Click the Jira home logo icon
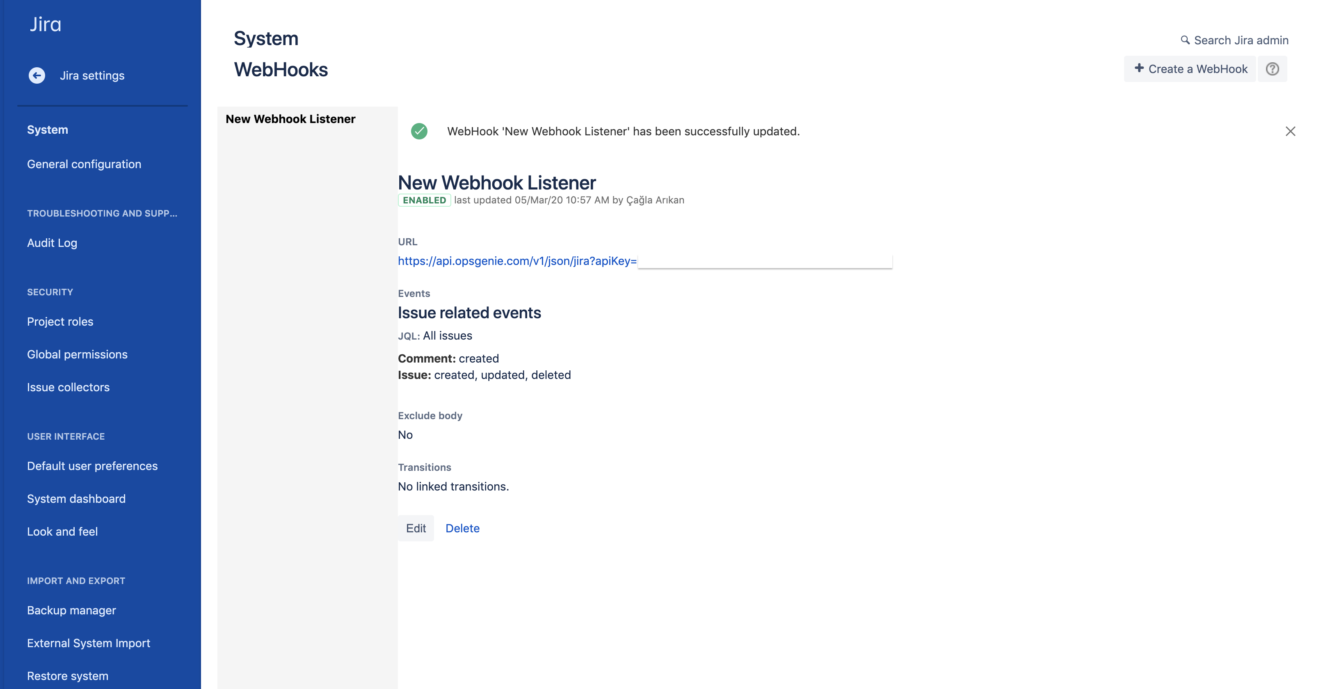 pyautogui.click(x=45, y=23)
